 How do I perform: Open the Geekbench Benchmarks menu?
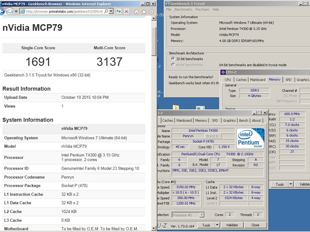[x=183, y=9]
